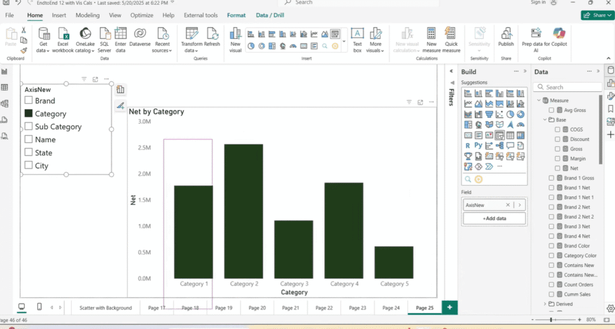Uncheck the Category slicer option
The width and height of the screenshot is (615, 329).
28,113
